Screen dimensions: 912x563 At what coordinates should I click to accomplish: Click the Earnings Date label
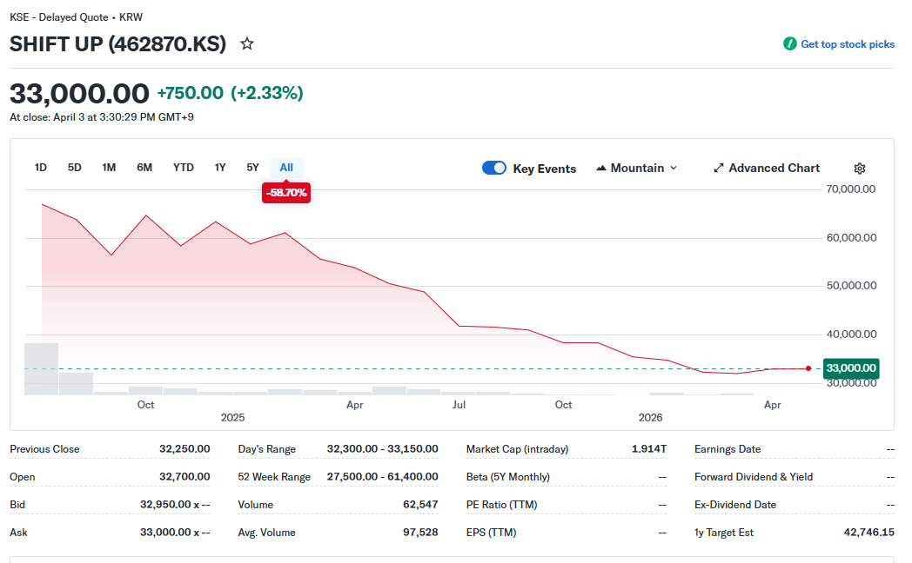[x=728, y=449]
